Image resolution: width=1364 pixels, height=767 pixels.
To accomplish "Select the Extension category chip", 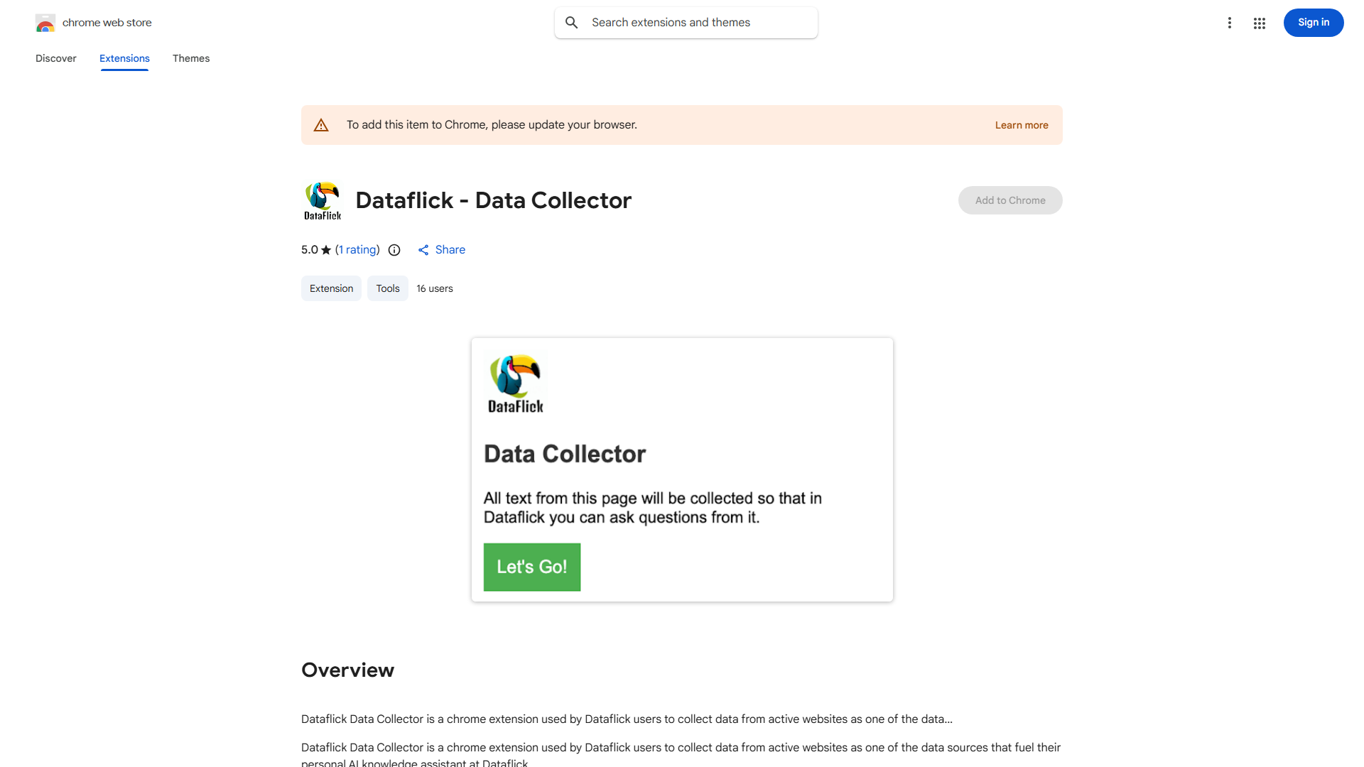I will tap(331, 288).
